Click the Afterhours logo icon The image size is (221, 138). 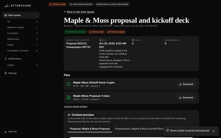point(7,6)
